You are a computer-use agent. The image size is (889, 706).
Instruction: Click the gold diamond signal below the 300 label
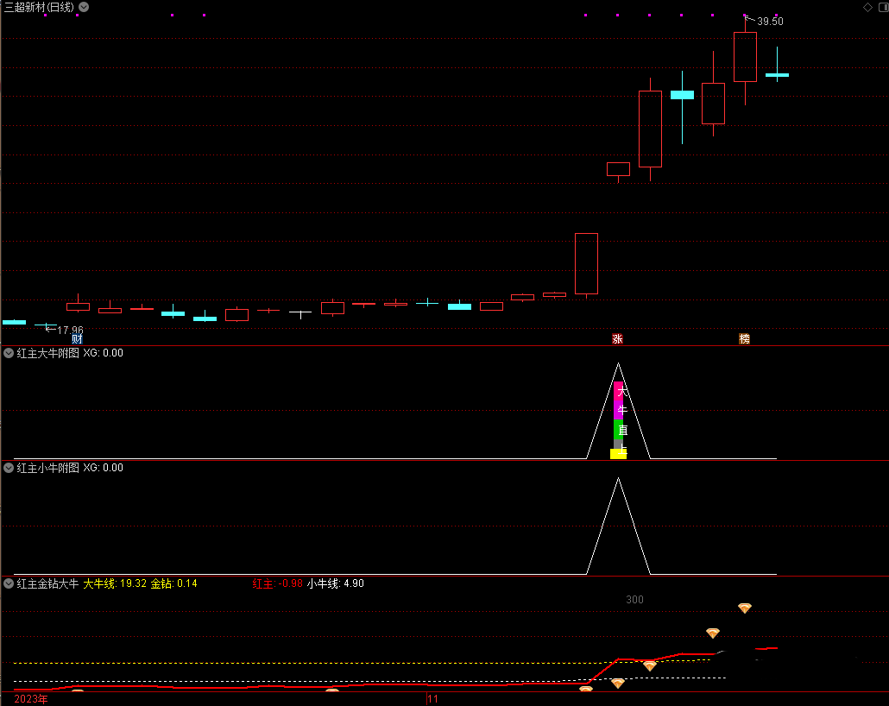(713, 634)
